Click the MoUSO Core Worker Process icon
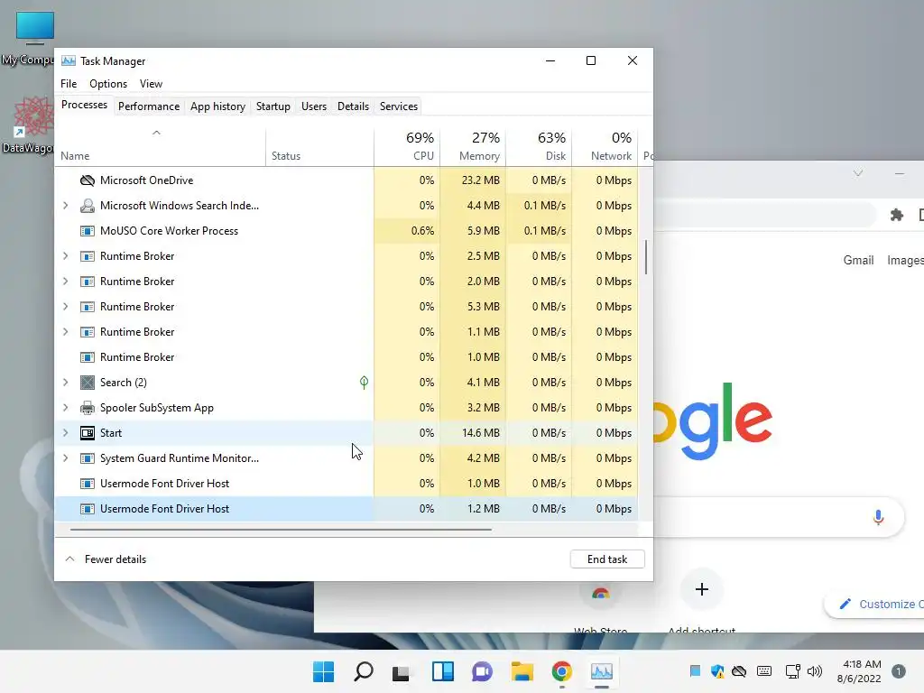 point(88,231)
